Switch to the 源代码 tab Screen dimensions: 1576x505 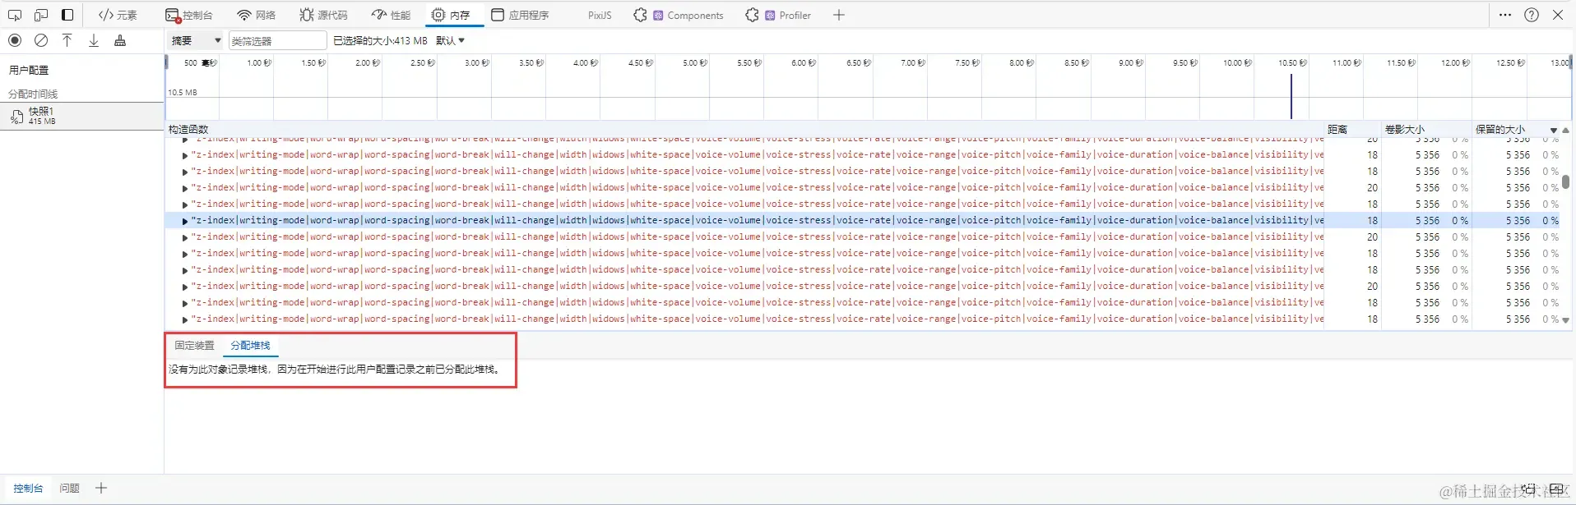pos(323,15)
